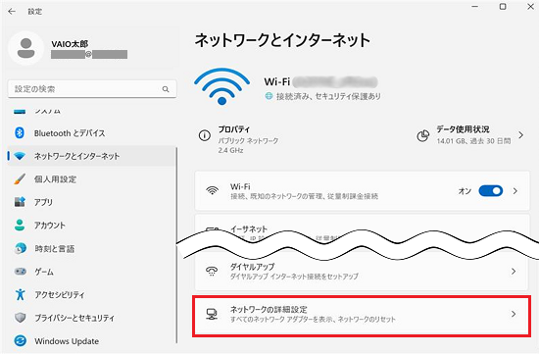The image size is (539, 354).
Task: Open Windows Update settings page
Action: pyautogui.click(x=91, y=341)
